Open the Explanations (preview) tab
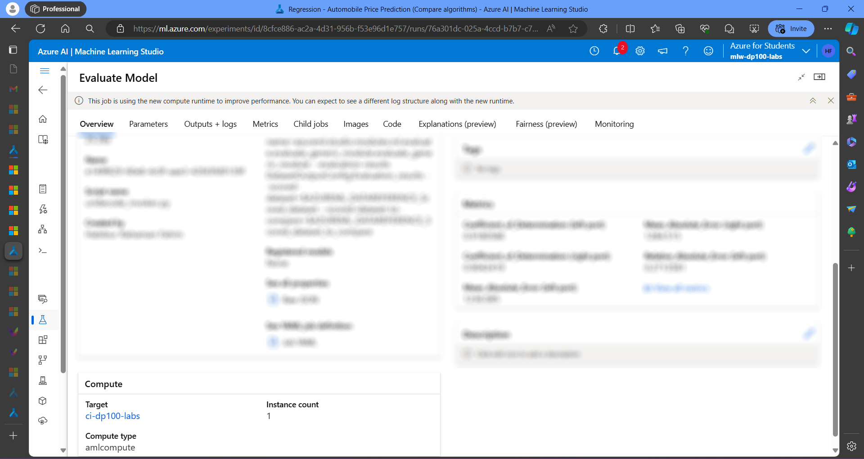Image resolution: width=864 pixels, height=459 pixels. tap(457, 124)
